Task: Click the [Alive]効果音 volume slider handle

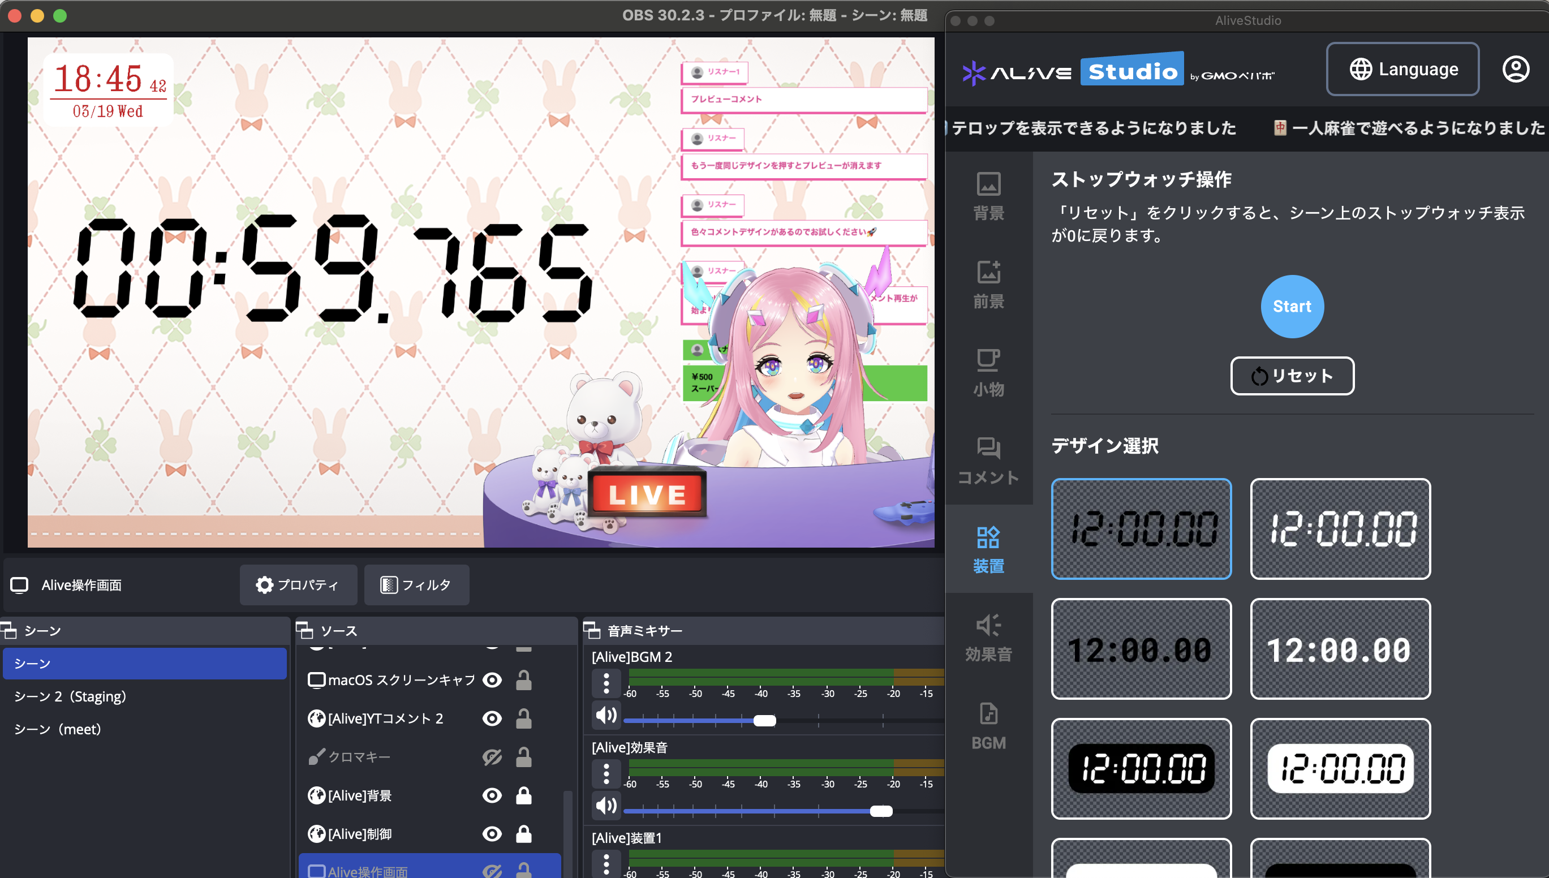Action: pos(881,811)
